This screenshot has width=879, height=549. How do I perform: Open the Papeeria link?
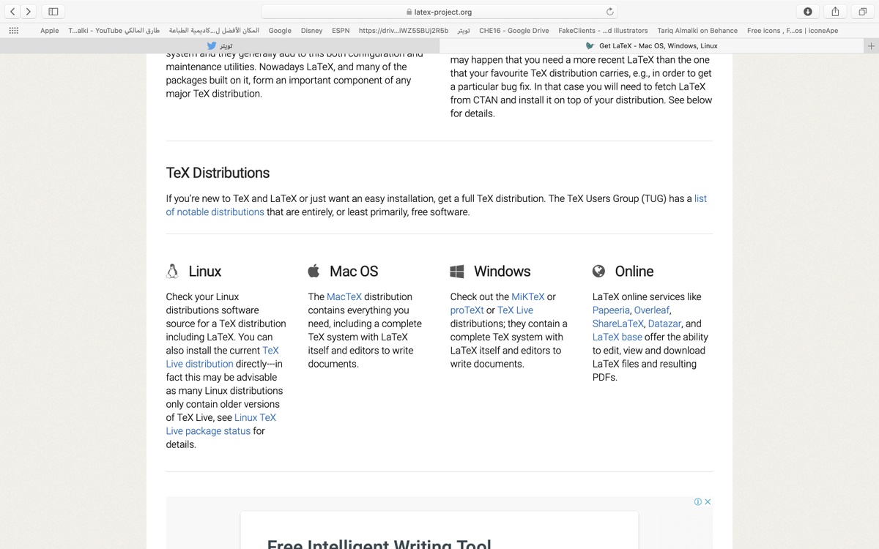[612, 310]
